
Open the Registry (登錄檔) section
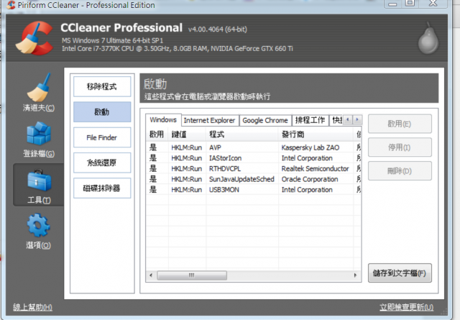pos(39,140)
